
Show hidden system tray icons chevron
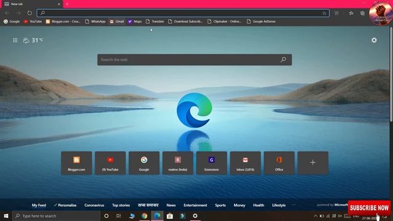click(315, 216)
